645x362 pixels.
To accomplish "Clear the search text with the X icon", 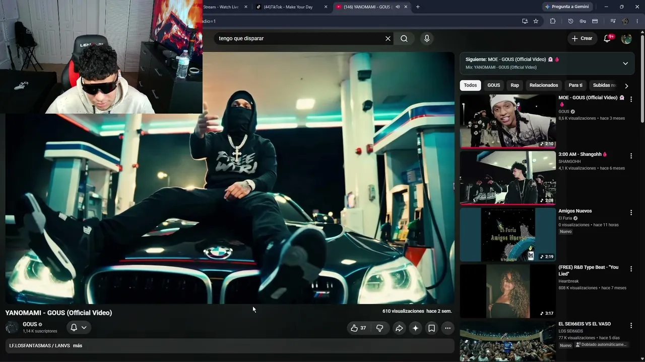I will tap(388, 39).
